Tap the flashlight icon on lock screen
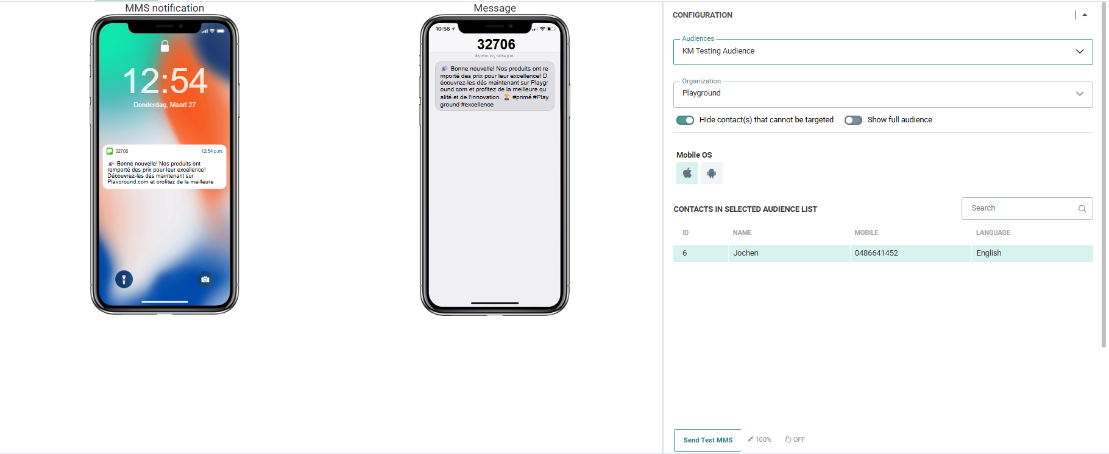The height and width of the screenshot is (454, 1109). coord(124,279)
